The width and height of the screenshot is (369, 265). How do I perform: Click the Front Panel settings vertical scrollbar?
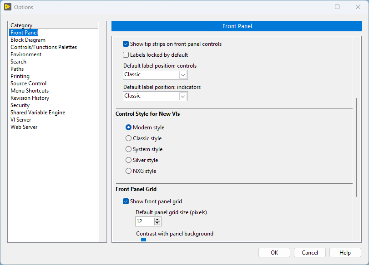(x=357, y=147)
